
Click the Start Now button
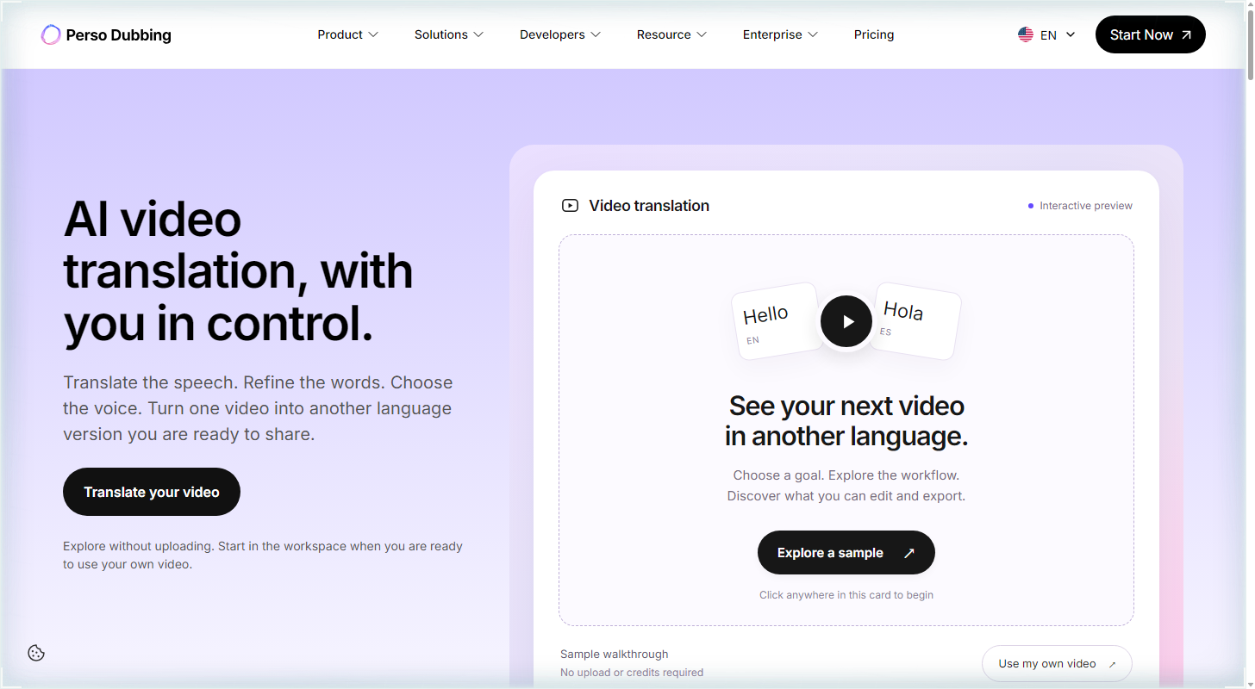(1151, 34)
